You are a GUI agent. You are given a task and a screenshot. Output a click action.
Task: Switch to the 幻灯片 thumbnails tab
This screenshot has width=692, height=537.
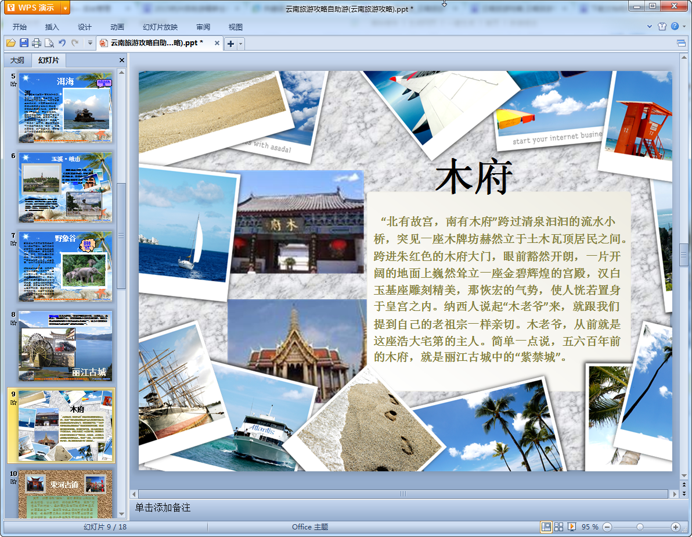49,60
